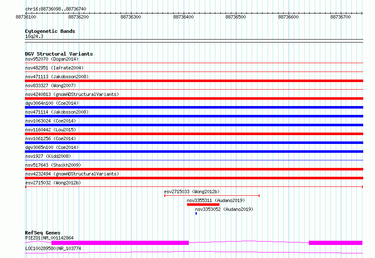The height and width of the screenshot is (258, 375).
Task: Click the Cytogenetic Bands track heading
Action: click(x=50, y=31)
